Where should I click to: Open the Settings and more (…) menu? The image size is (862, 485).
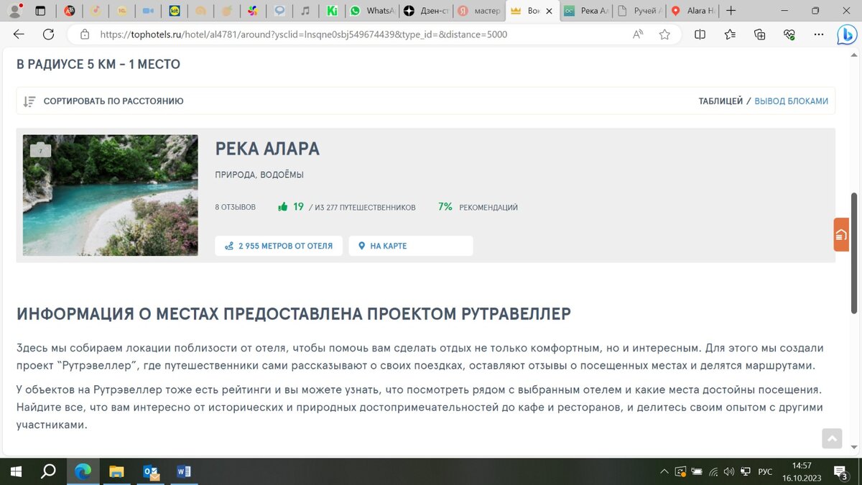tap(818, 34)
